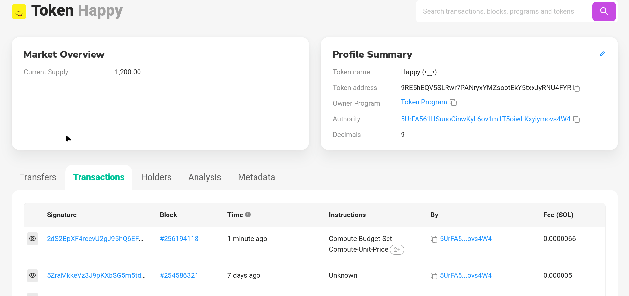
Task: Open the Authority address 5UrFA561H link
Action: coord(485,119)
